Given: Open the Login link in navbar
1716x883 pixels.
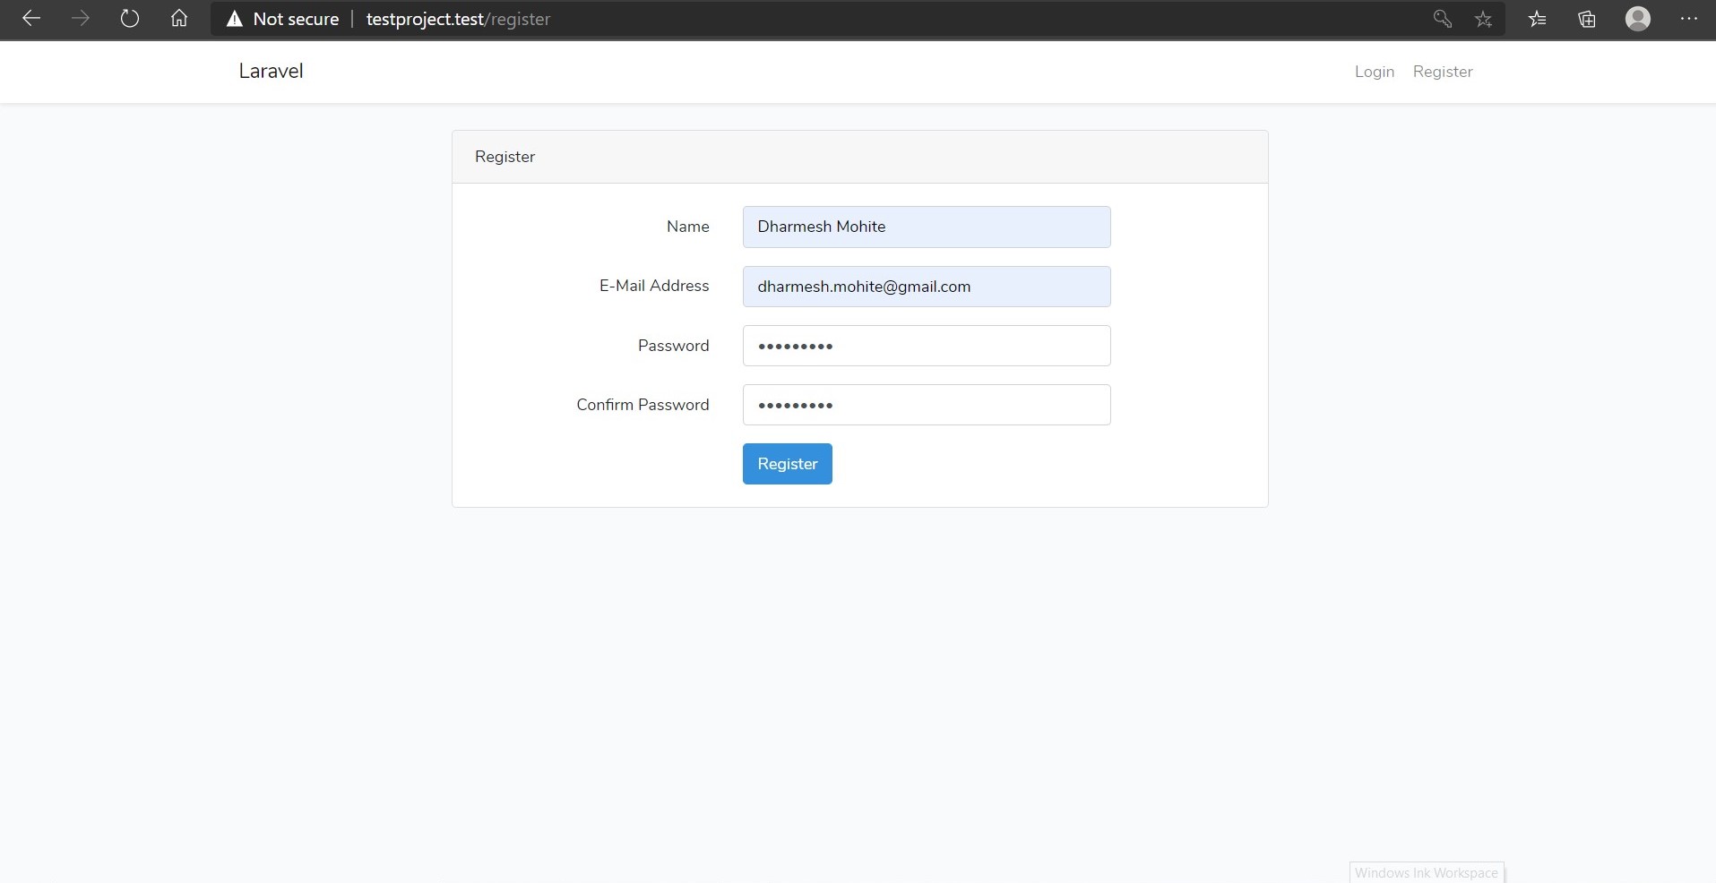Looking at the screenshot, I should click(x=1375, y=72).
